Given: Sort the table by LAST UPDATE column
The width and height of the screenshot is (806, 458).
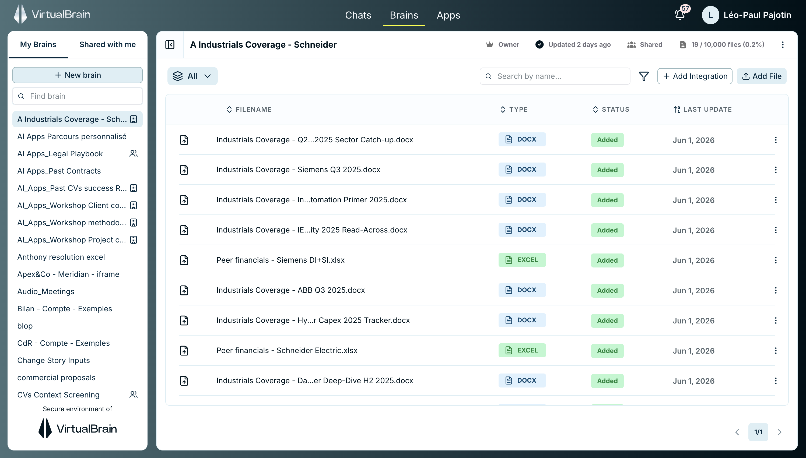Looking at the screenshot, I should [x=703, y=110].
